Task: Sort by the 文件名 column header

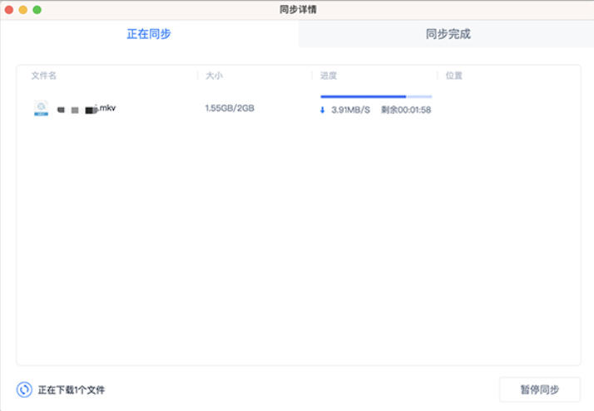Action: (44, 76)
